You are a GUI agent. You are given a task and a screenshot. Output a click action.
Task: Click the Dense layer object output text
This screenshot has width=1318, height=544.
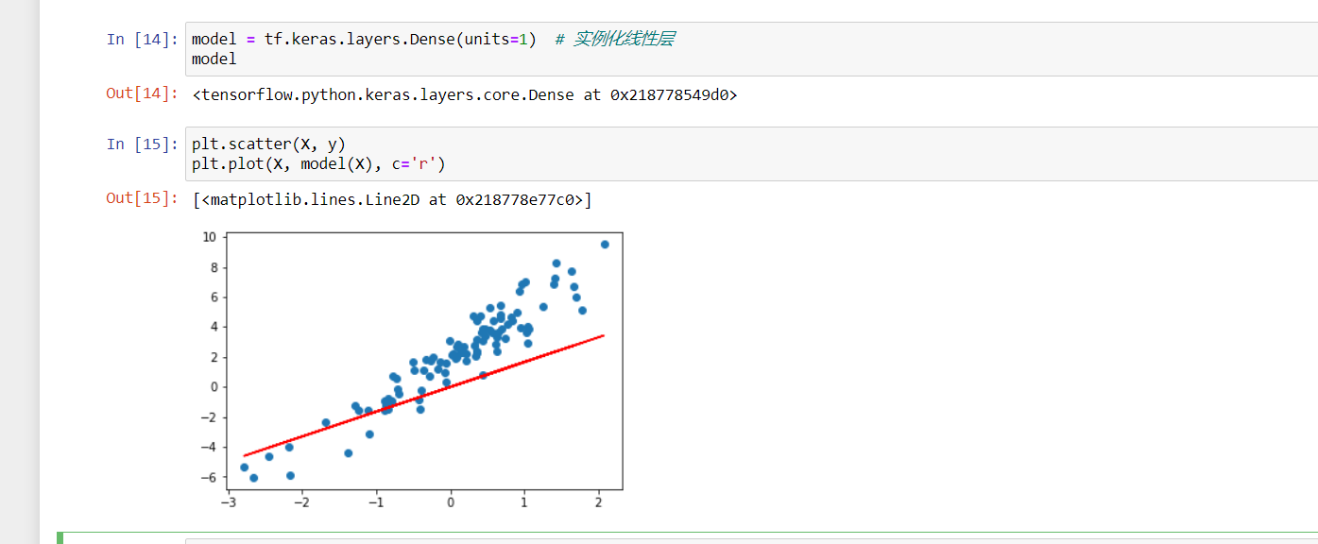464,94
